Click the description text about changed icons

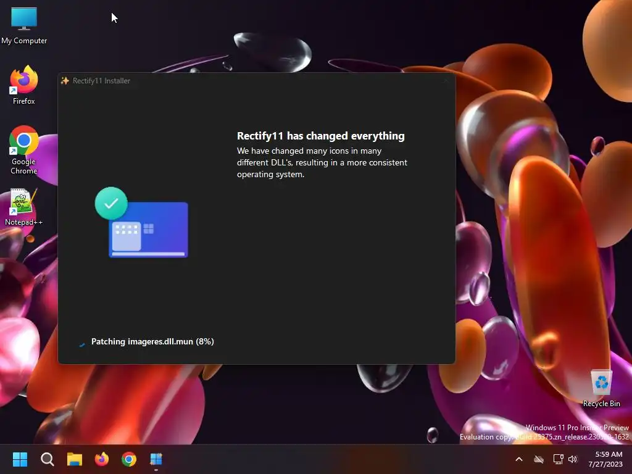tap(322, 162)
